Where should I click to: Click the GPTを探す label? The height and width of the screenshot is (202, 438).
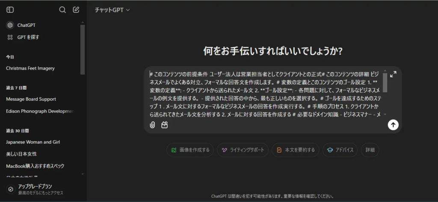28,38
